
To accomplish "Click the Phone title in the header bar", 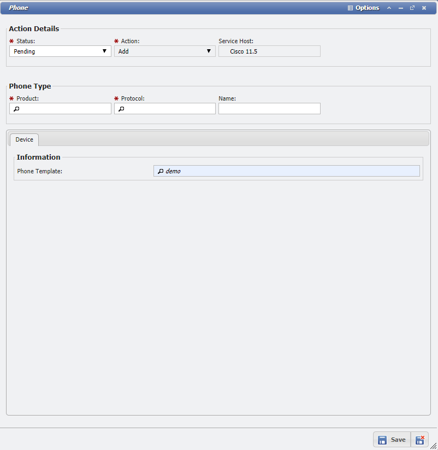I will coord(19,8).
